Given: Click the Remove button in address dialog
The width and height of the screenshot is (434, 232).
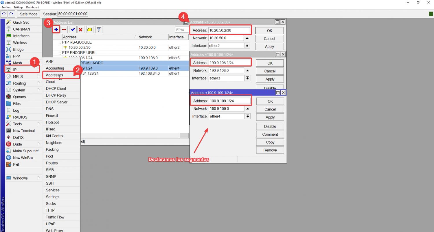Looking at the screenshot, I should click(x=270, y=150).
